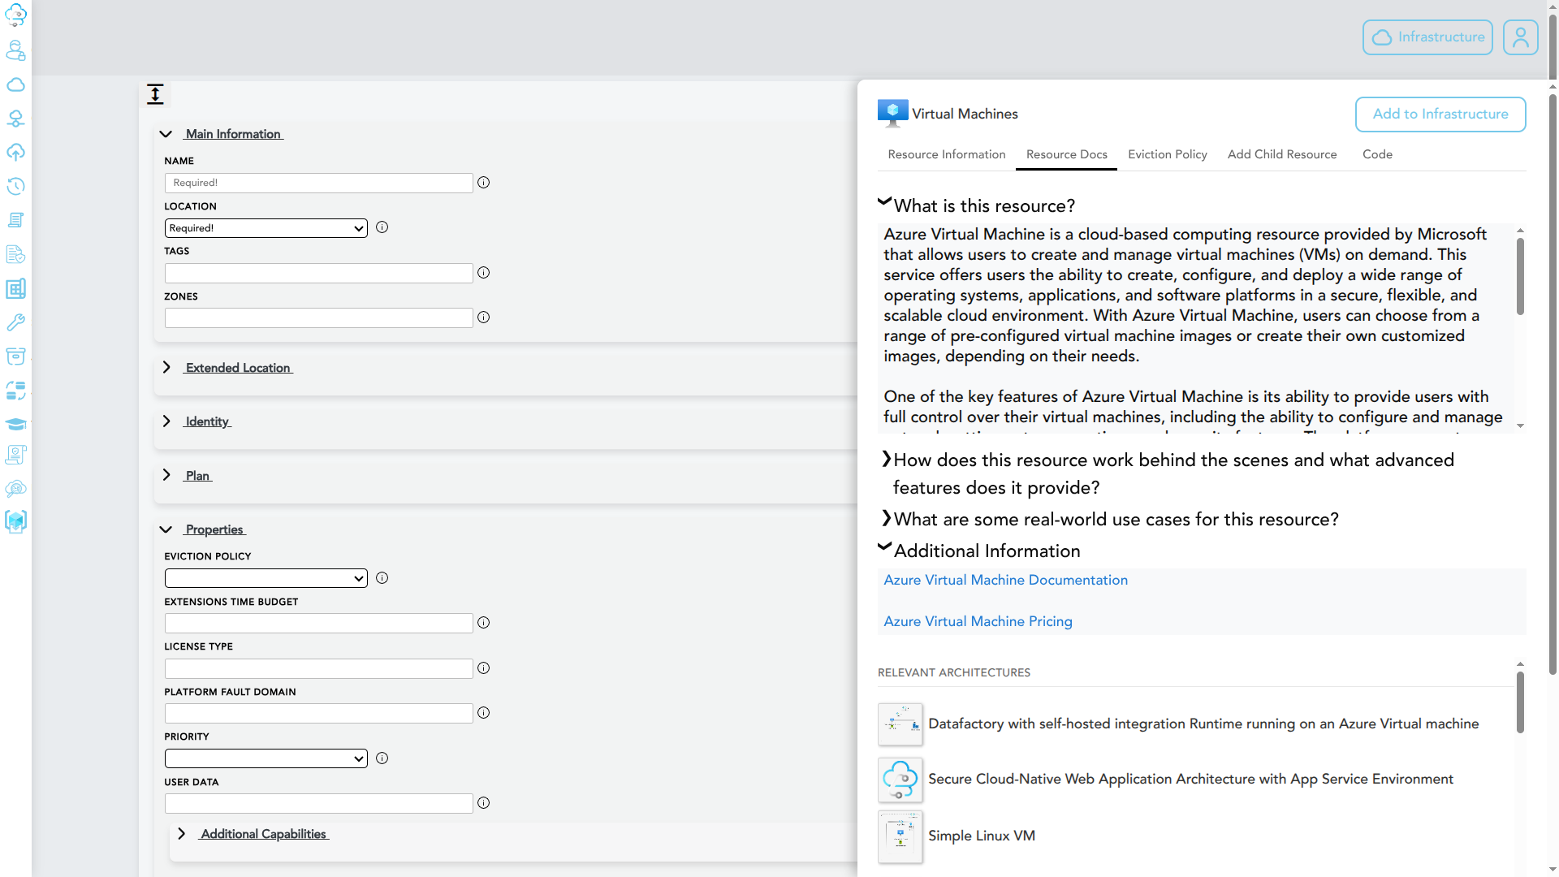Collapse the Main Information section
This screenshot has height=877, width=1559.
166,134
